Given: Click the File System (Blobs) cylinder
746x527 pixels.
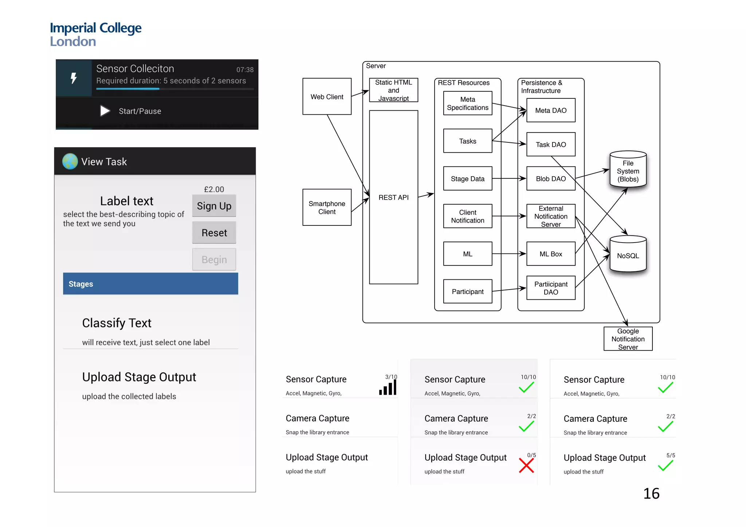Looking at the screenshot, I should (628, 170).
